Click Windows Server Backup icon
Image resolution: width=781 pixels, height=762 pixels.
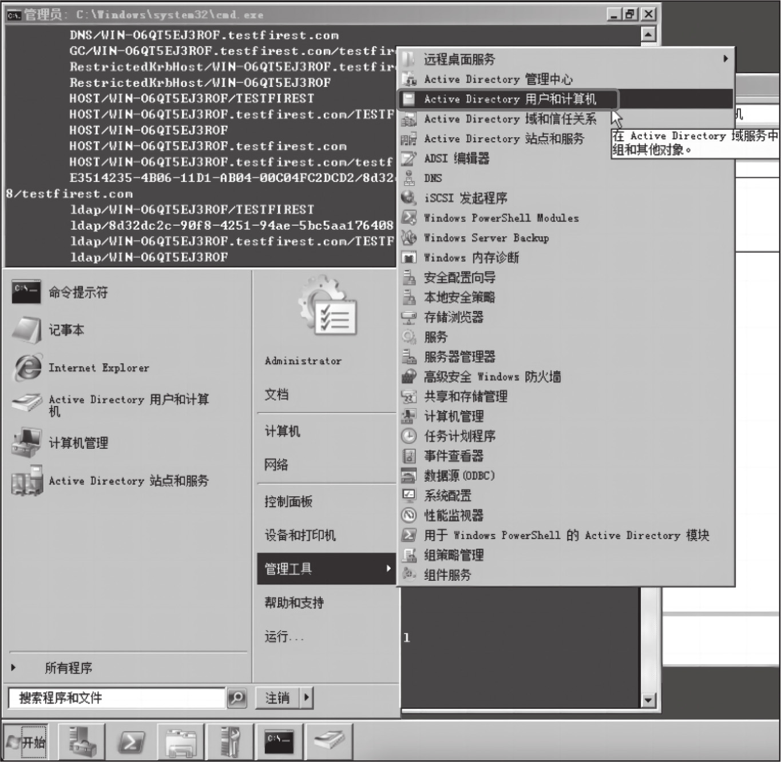click(409, 238)
